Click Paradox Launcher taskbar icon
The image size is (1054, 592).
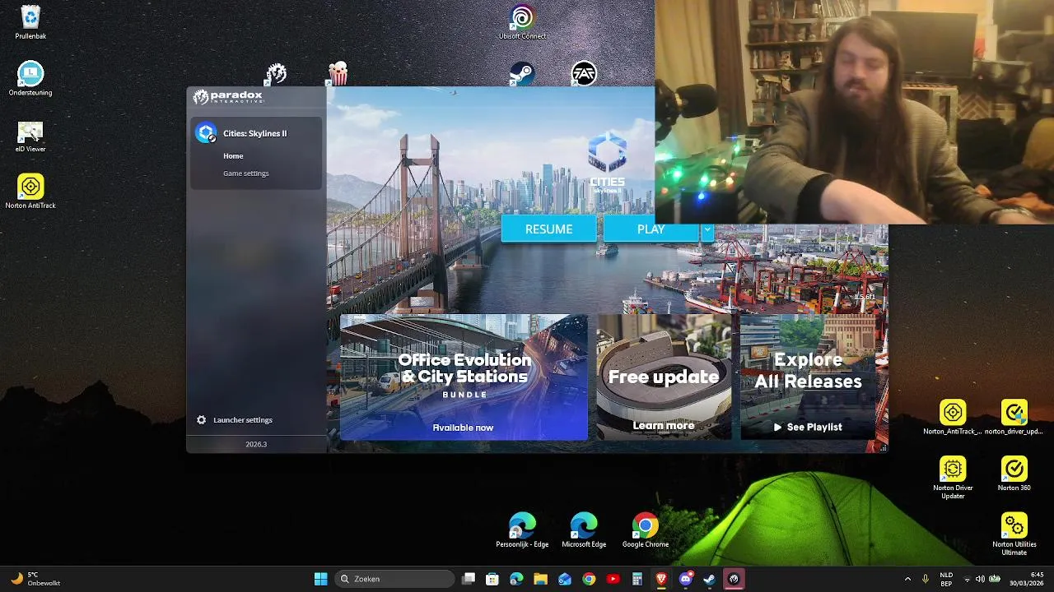tap(734, 579)
